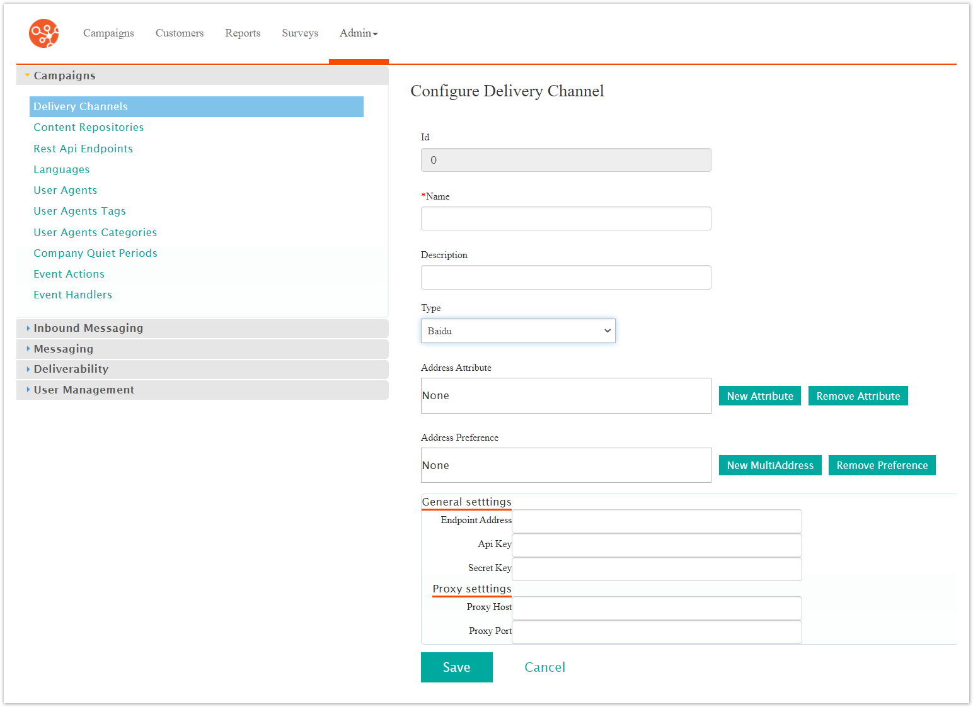Open User Agents Tags link
The width and height of the screenshot is (973, 707).
point(80,211)
